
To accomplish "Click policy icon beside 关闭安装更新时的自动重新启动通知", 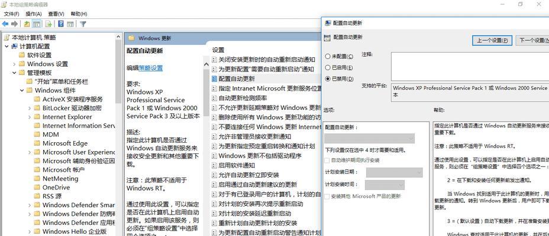I will [x=215, y=60].
